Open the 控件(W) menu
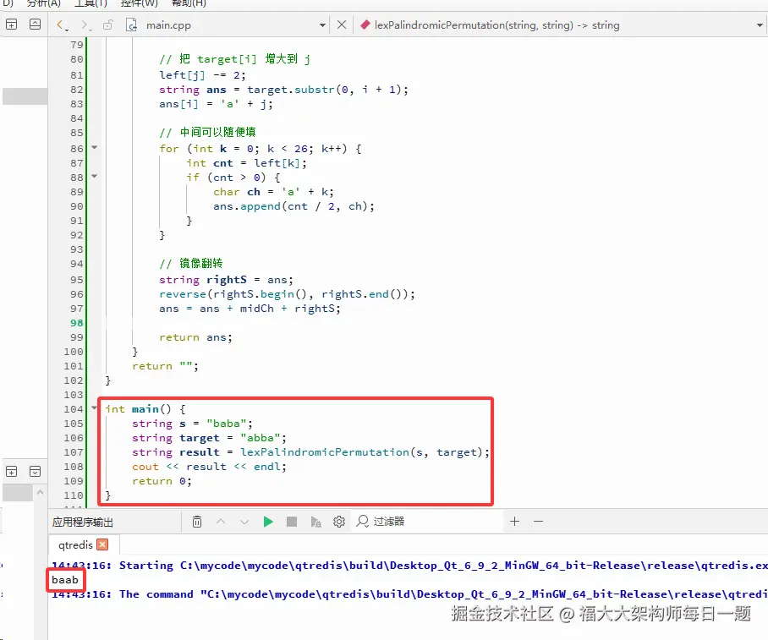This screenshot has height=640, width=768. [139, 3]
